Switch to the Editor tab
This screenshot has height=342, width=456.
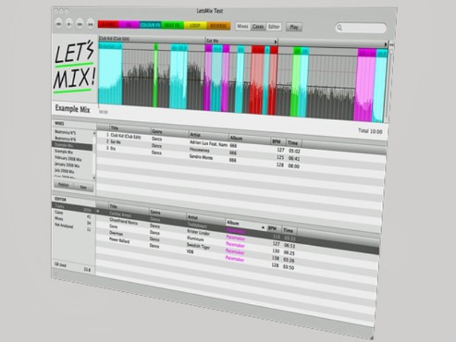click(274, 27)
